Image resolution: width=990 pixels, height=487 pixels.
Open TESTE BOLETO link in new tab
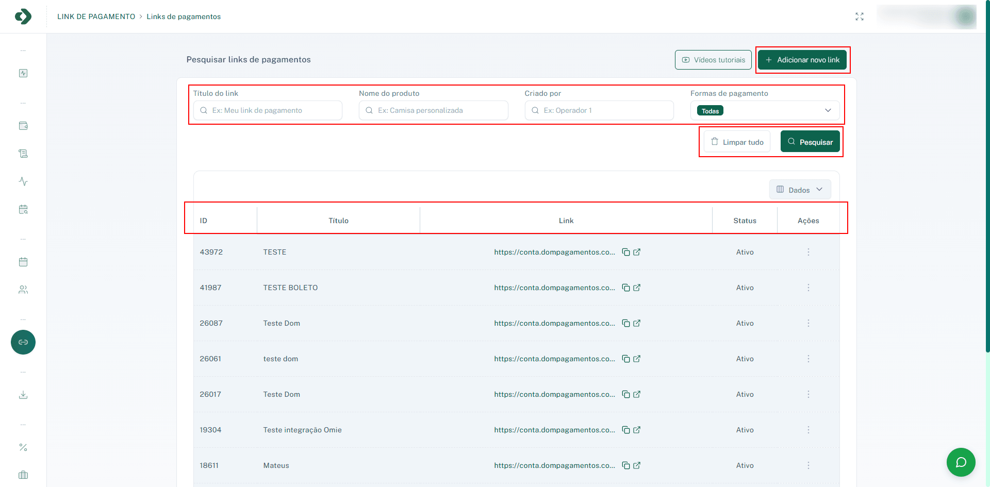pos(637,288)
